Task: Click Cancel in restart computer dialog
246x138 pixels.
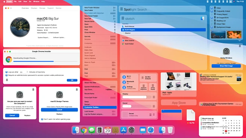Action: [x=12, y=116]
